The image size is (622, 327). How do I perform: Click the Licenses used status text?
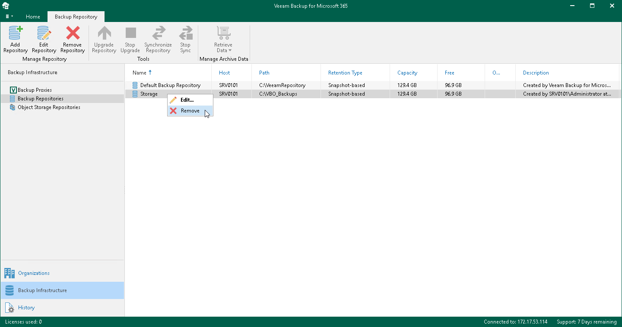[23, 322]
